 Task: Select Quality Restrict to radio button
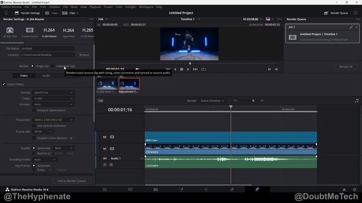click(x=34, y=153)
